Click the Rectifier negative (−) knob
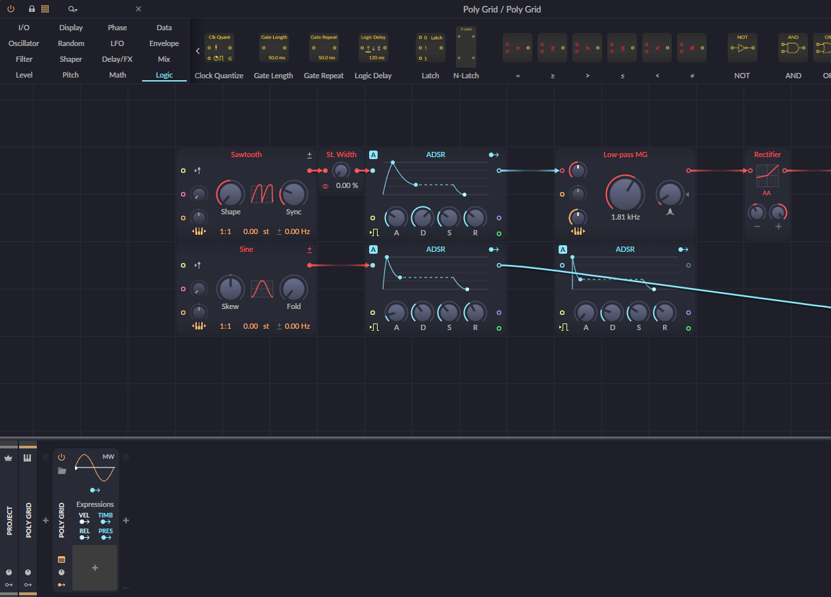The height and width of the screenshot is (597, 831). (757, 212)
